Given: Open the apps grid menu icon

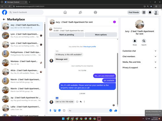Looking at the screenshot, I should [144, 12].
